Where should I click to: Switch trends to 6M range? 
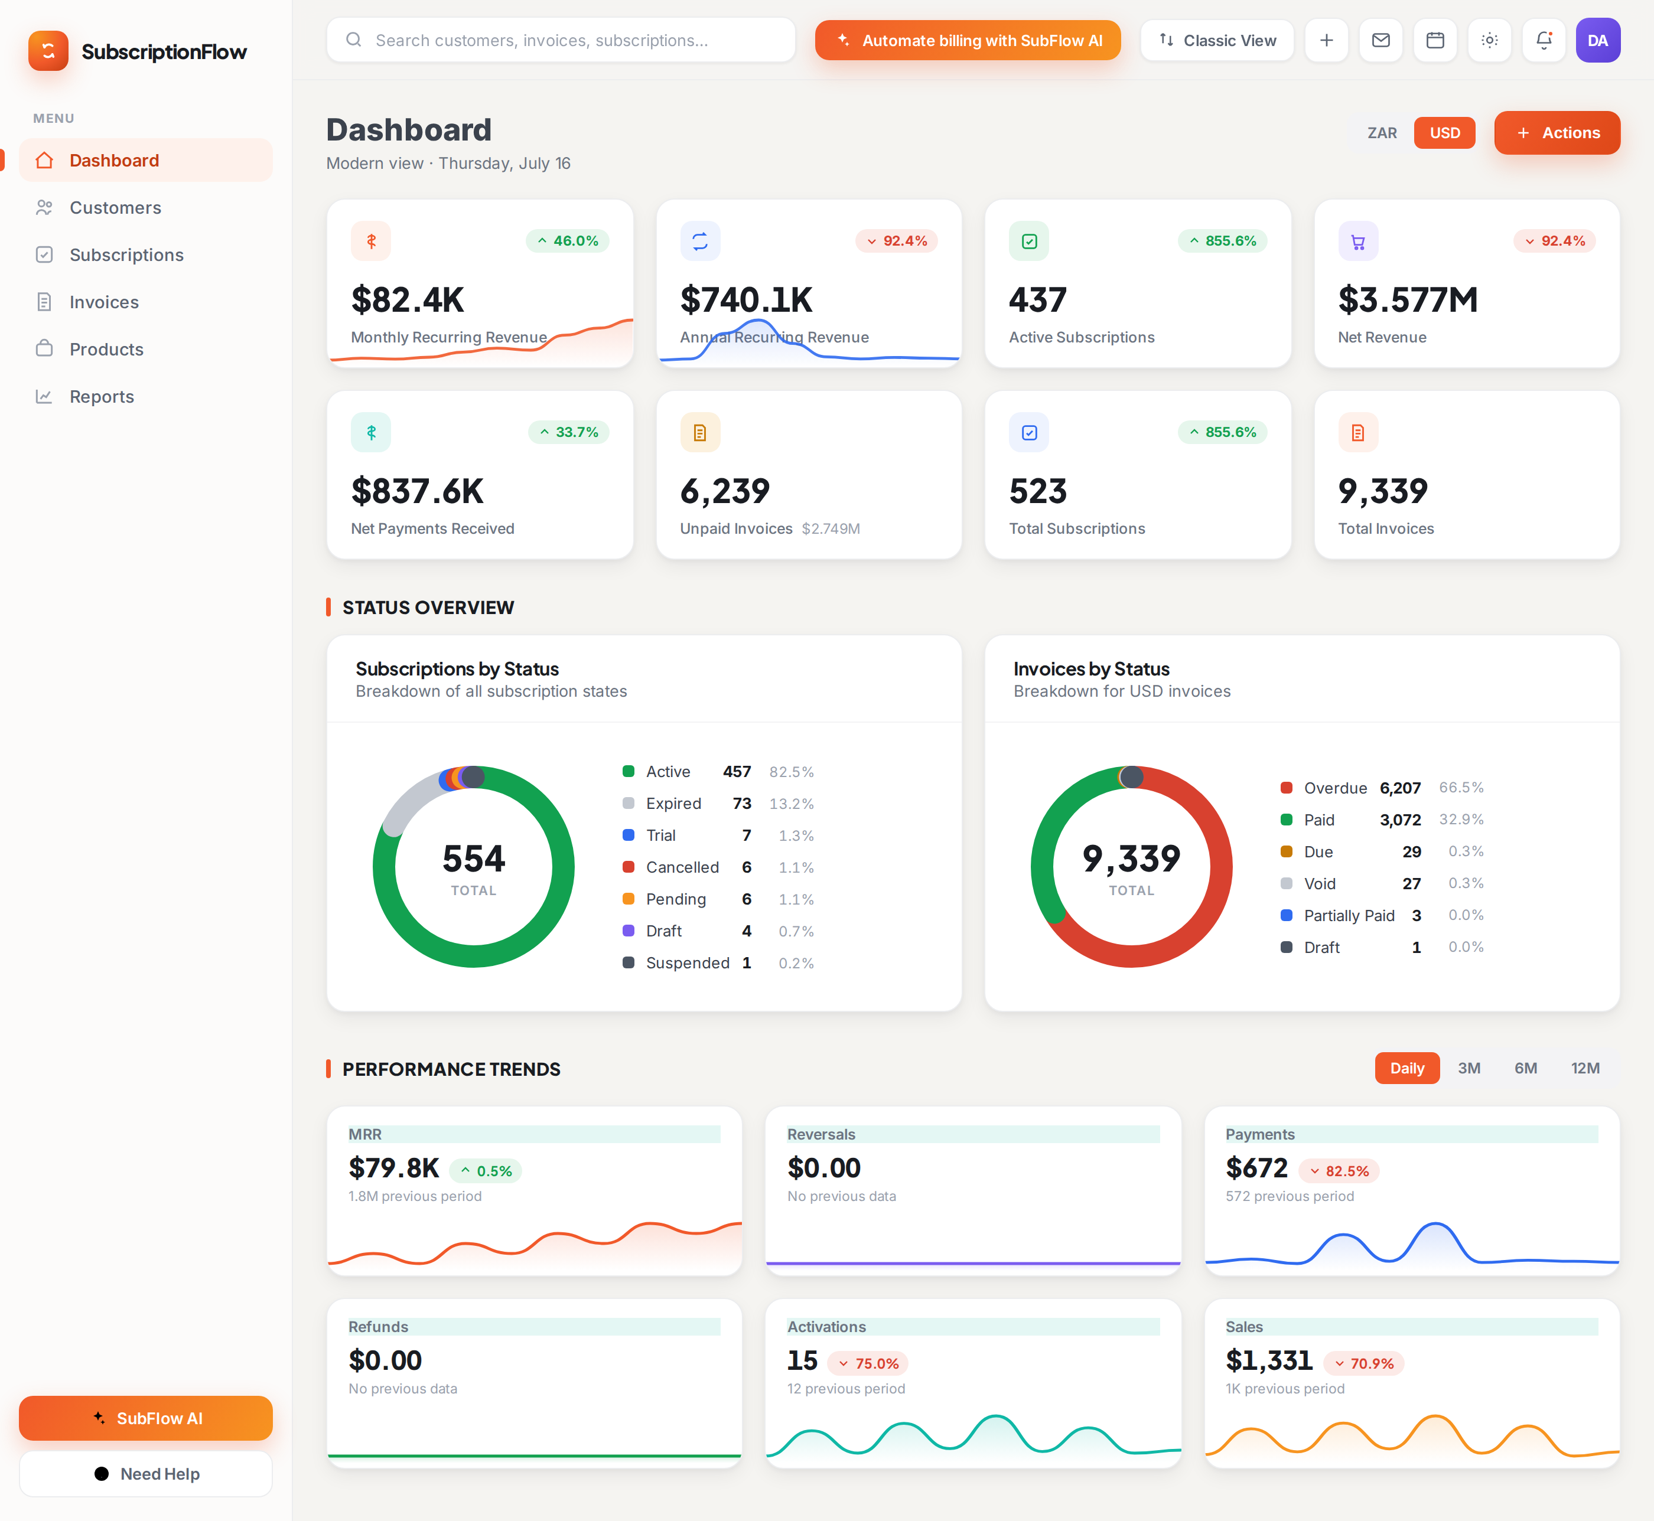[1526, 1068]
